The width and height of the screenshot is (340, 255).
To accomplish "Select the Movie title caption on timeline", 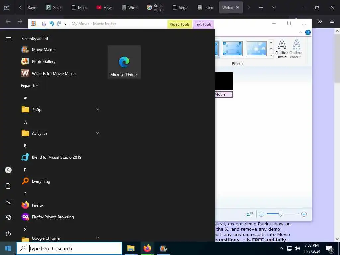I will point(224,94).
